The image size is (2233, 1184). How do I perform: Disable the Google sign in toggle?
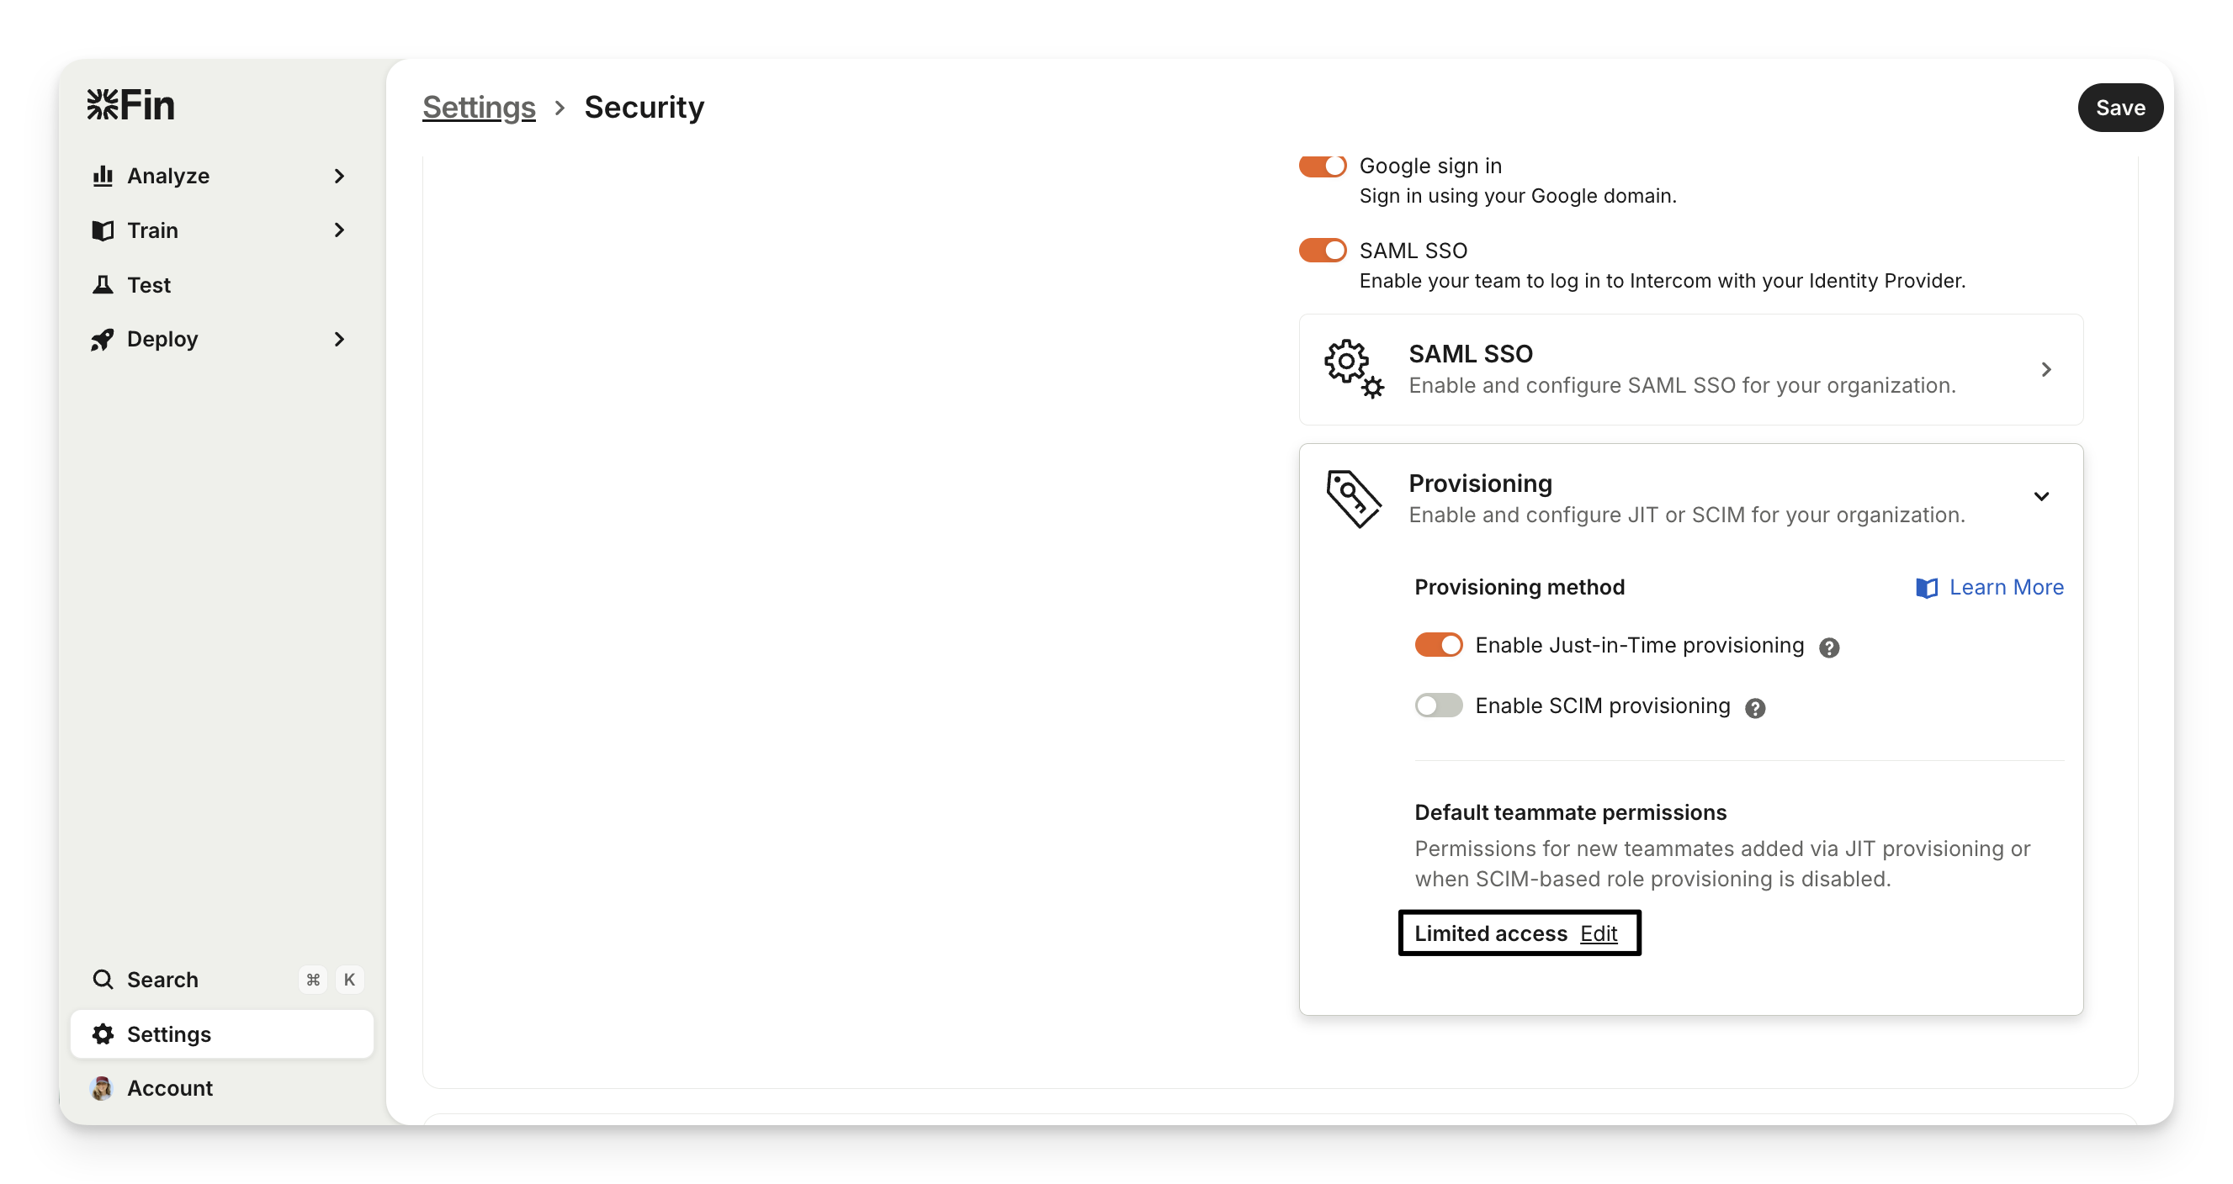pyautogui.click(x=1322, y=166)
